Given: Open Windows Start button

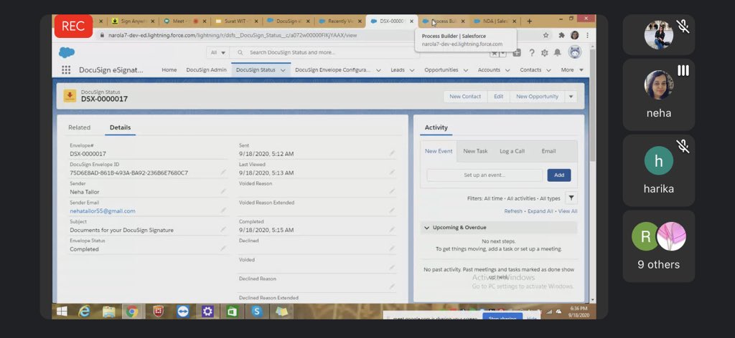Looking at the screenshot, I should tap(62, 312).
